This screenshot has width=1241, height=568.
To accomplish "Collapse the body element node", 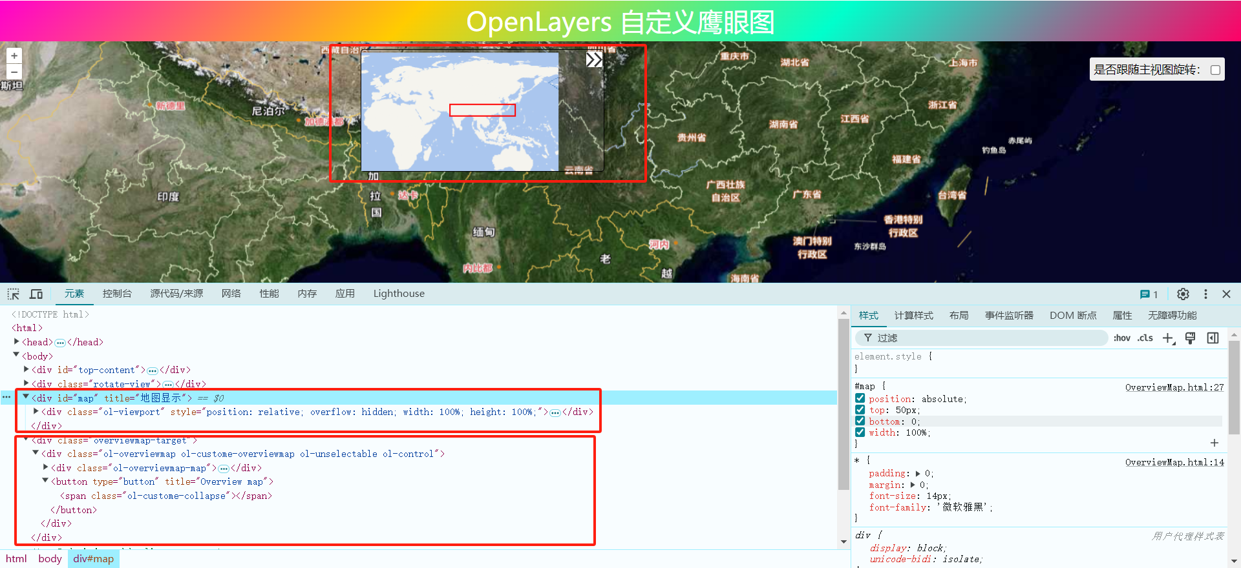I will (16, 355).
